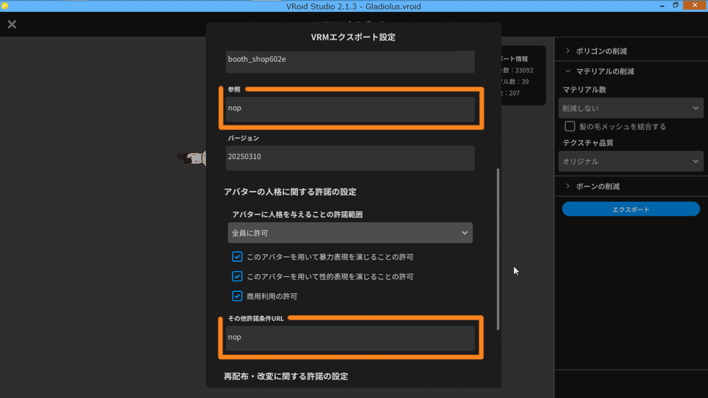Click the expand arrow beside ポリゴンの削減

point(568,51)
